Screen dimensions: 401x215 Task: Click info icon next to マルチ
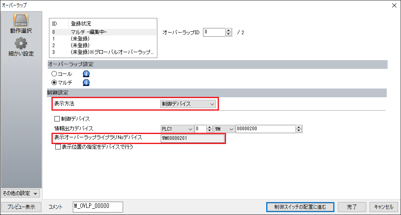[x=86, y=82]
